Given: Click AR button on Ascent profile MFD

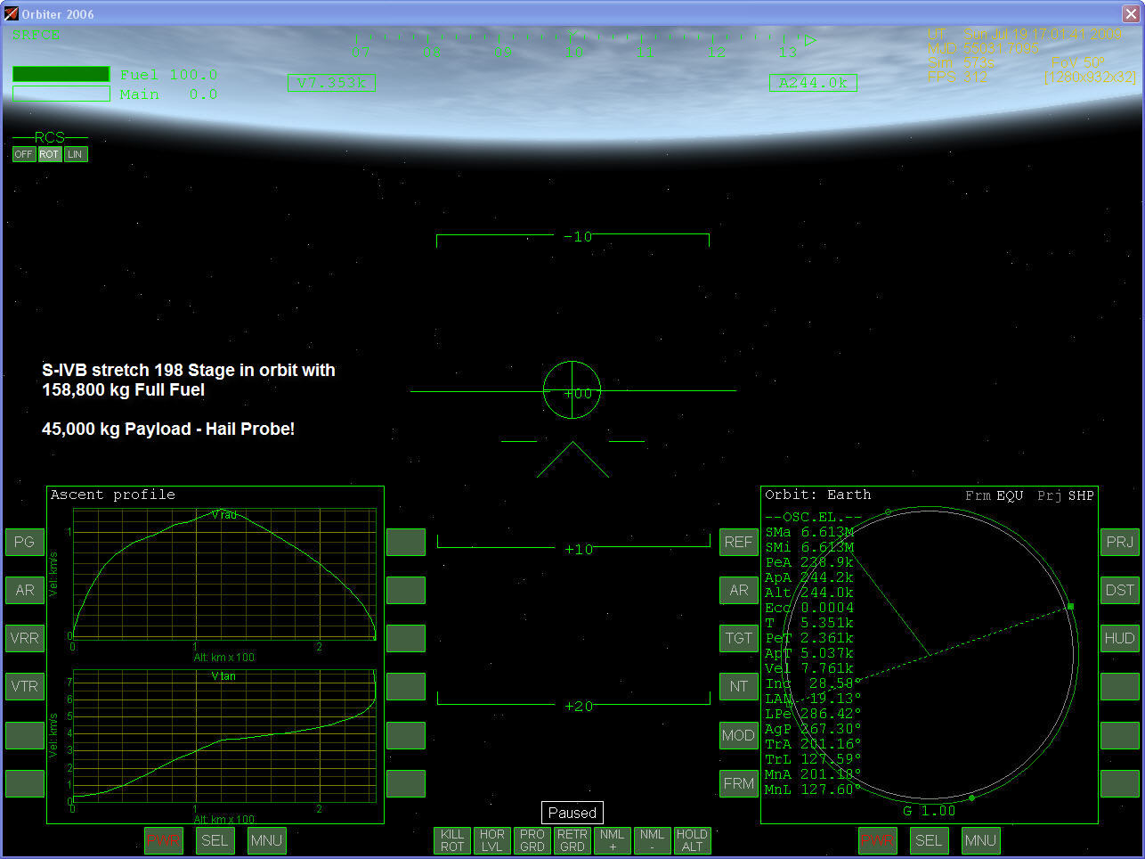Looking at the screenshot, I should coord(25,590).
